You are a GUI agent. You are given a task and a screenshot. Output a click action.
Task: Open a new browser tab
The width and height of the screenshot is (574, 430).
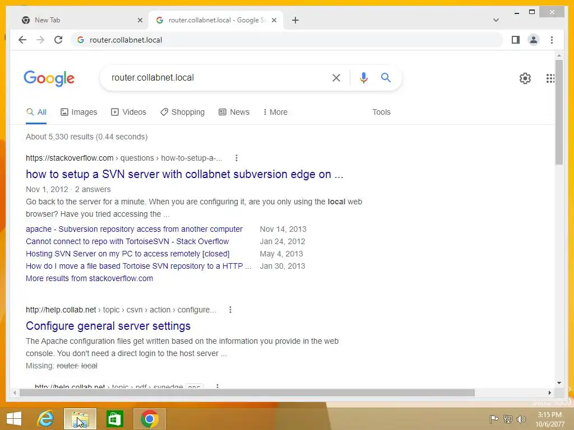coord(295,20)
